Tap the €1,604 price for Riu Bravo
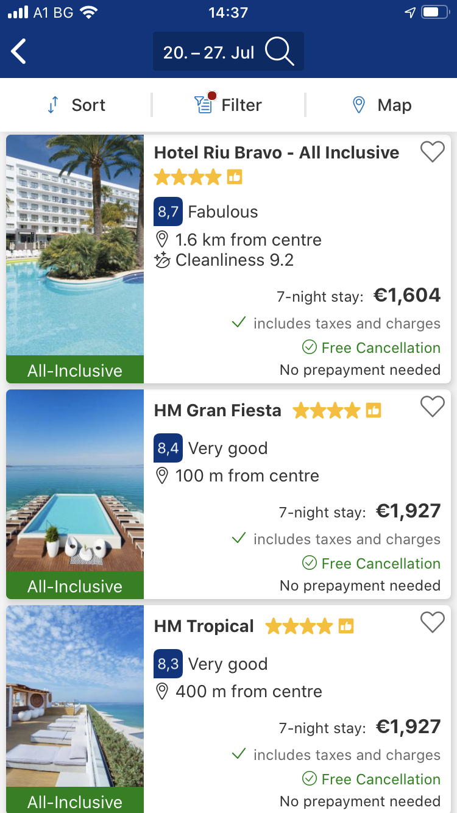The width and height of the screenshot is (457, 813). click(x=407, y=296)
